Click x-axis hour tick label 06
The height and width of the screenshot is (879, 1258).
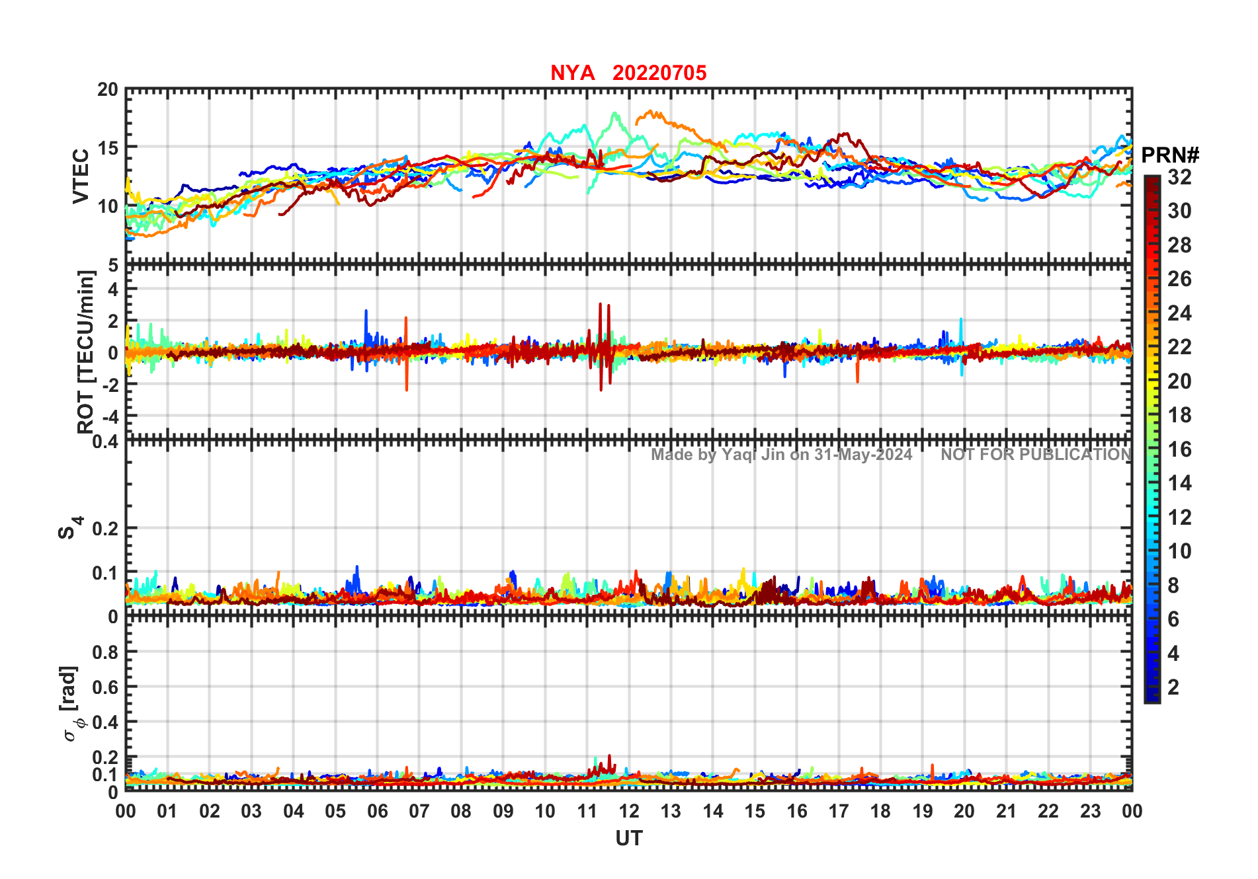[377, 811]
